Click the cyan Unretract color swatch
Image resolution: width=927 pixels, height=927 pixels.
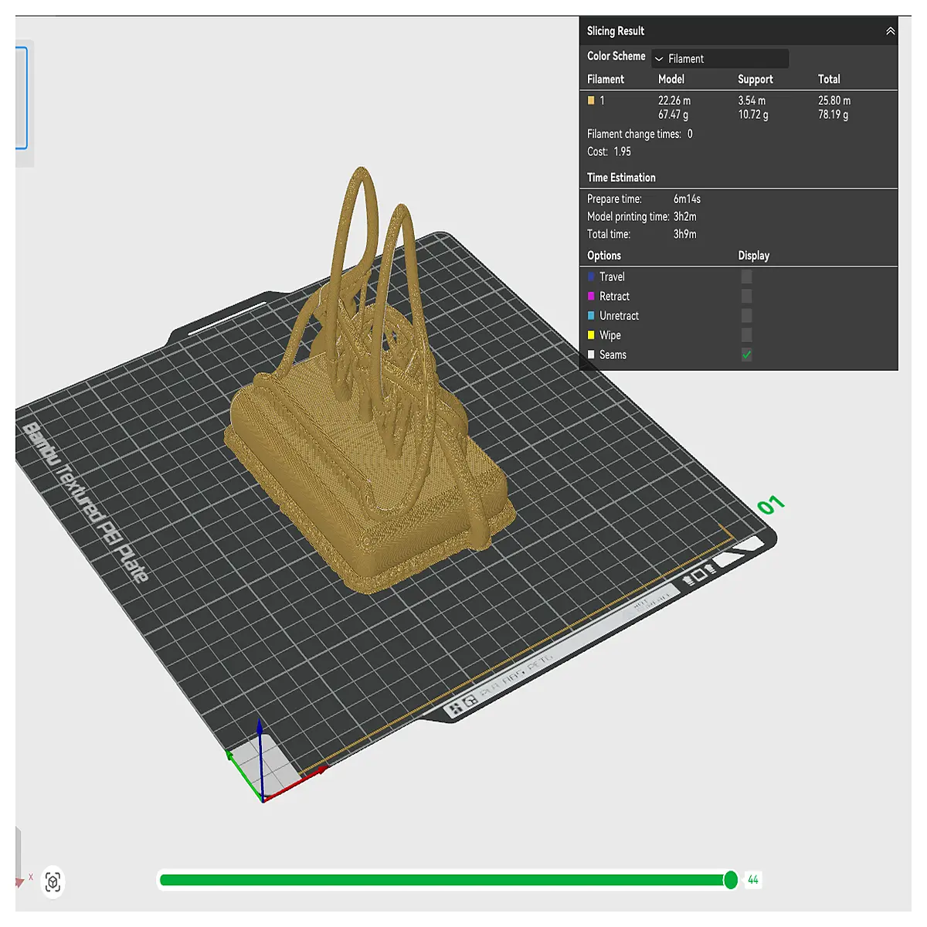(591, 315)
